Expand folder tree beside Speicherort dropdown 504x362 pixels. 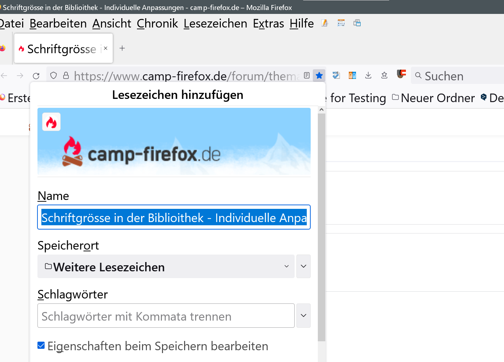tap(303, 266)
